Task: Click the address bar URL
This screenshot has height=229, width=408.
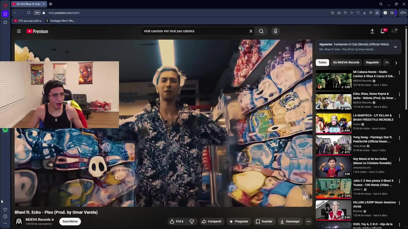Action: click(64, 13)
